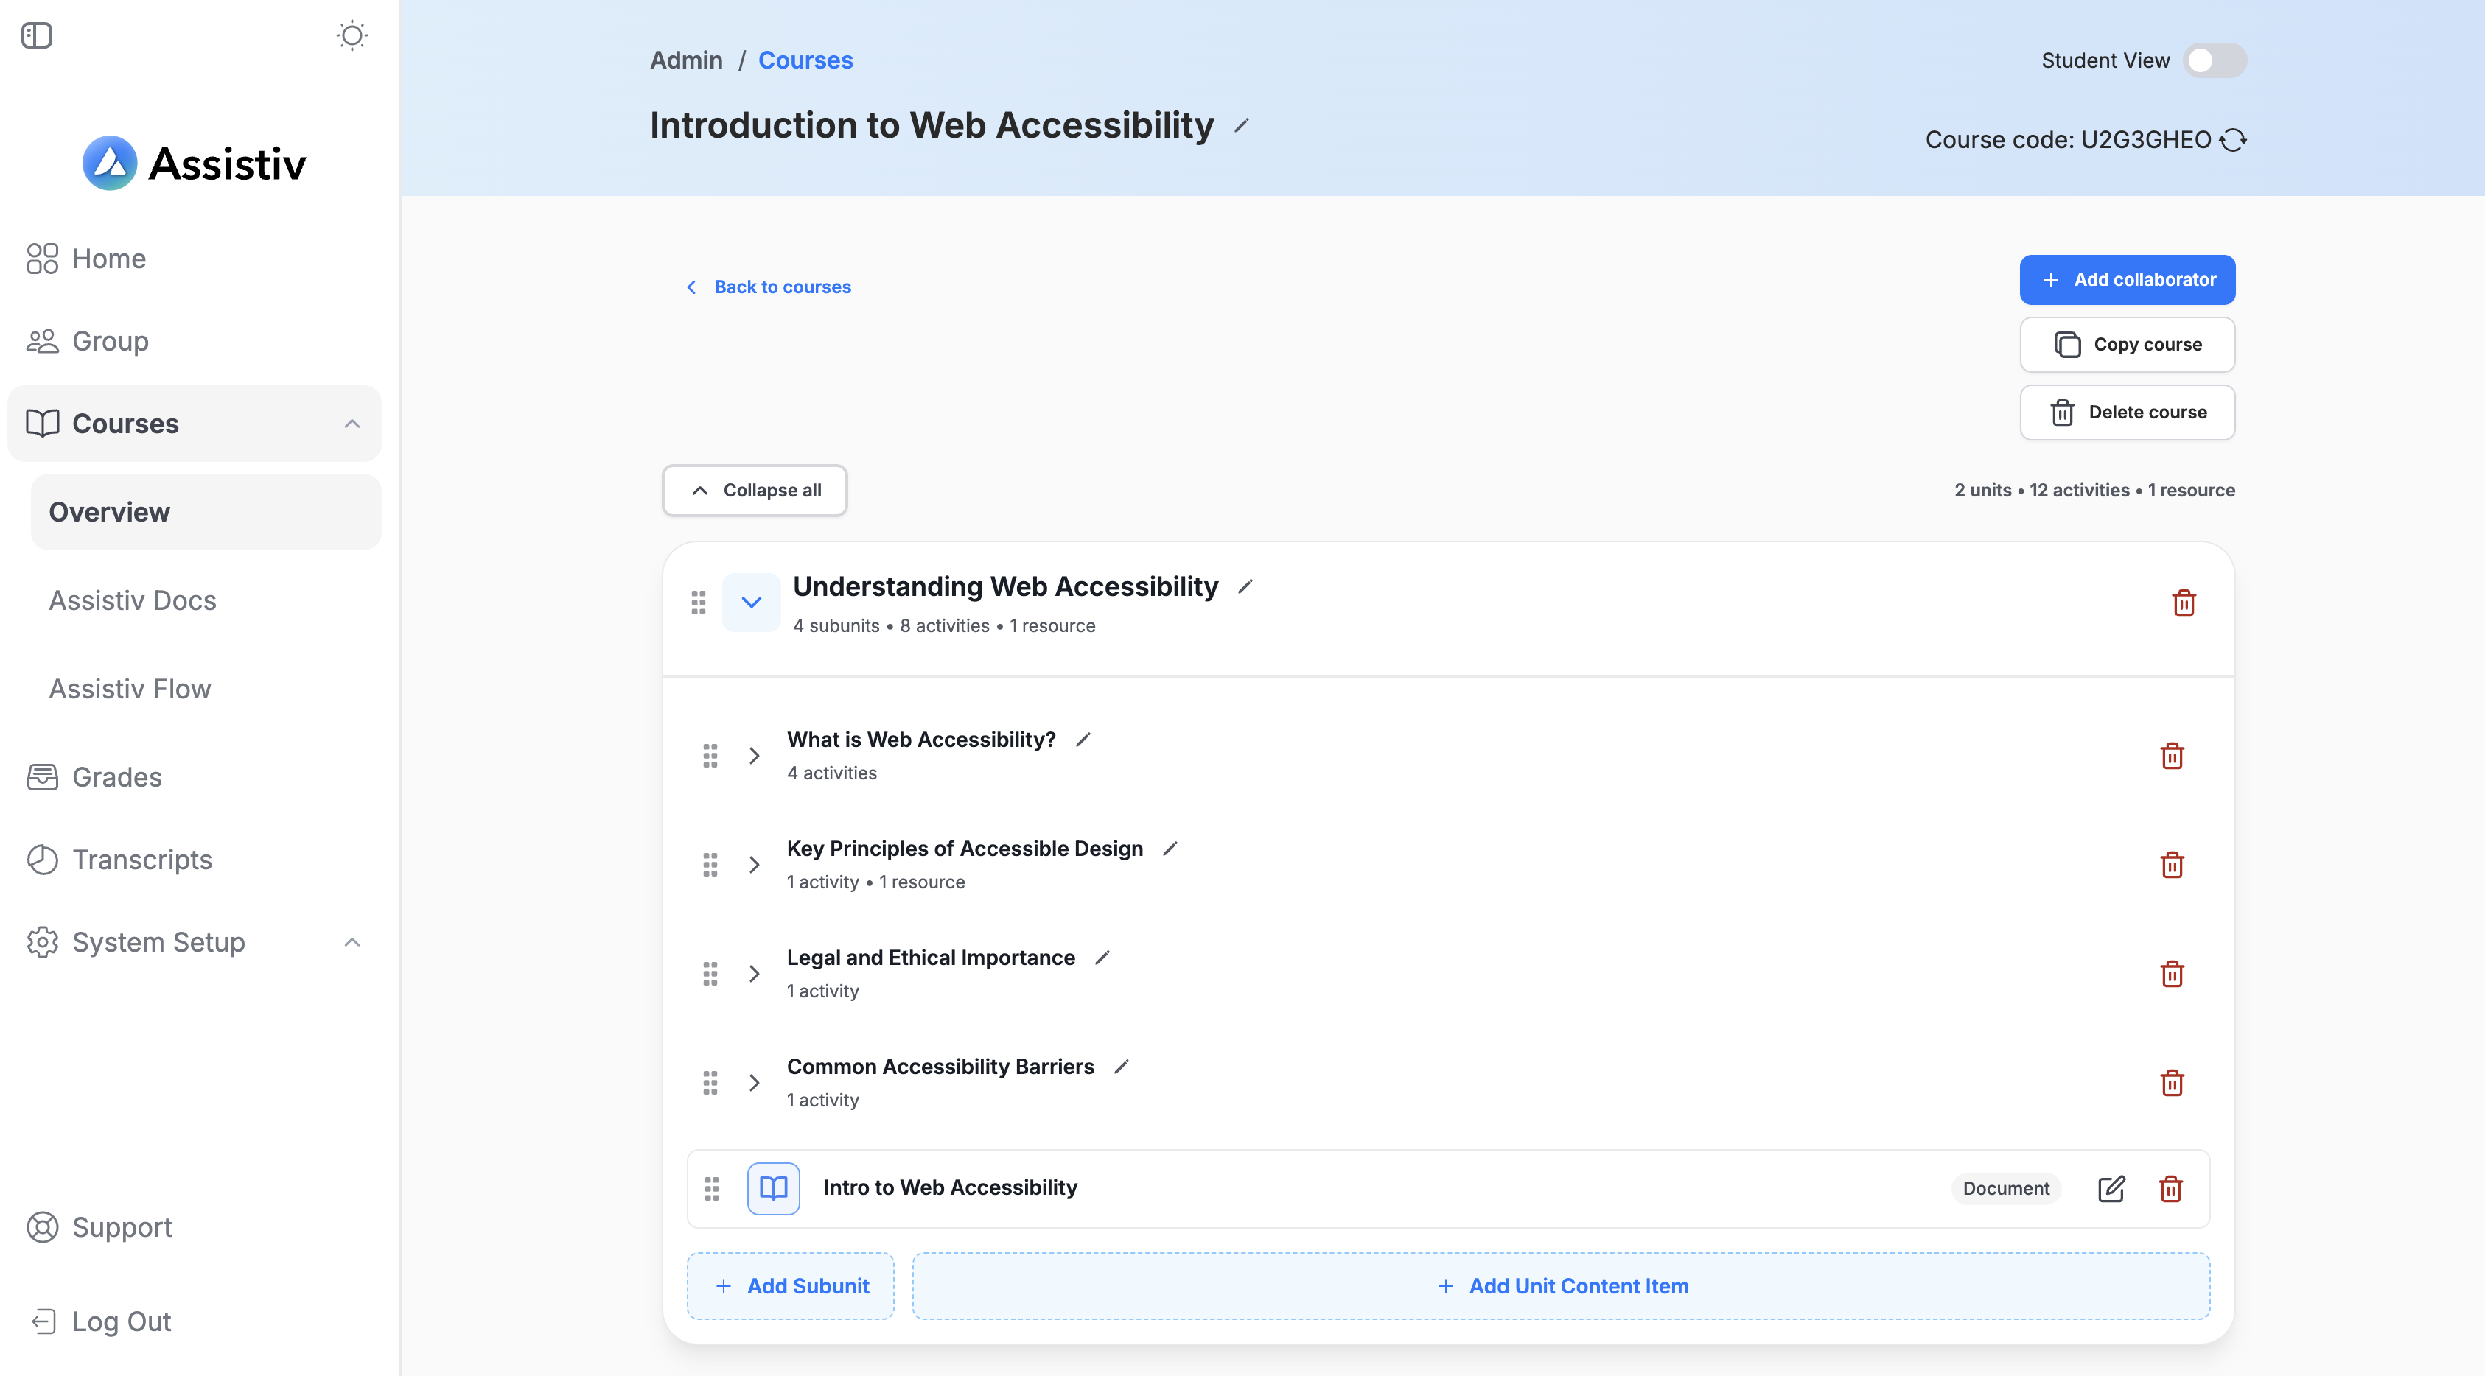Delete the Understanding Web Accessibility unit
The image size is (2485, 1376).
click(x=2183, y=603)
